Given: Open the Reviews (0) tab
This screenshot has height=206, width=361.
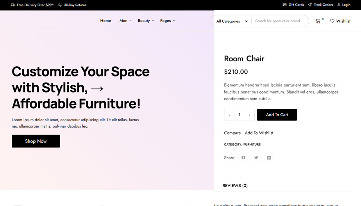Looking at the screenshot, I should point(235,186).
